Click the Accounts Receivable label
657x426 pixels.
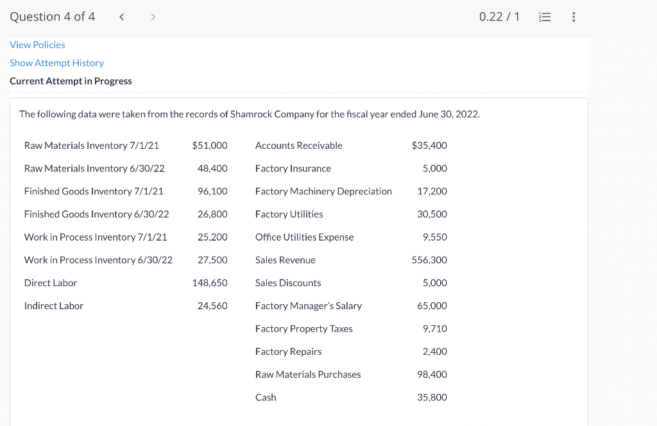click(299, 146)
